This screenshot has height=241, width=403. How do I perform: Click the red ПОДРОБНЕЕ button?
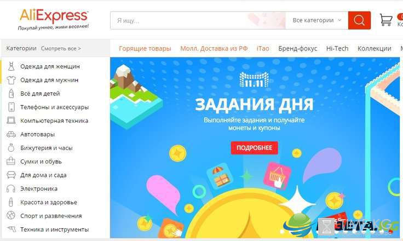(254, 148)
